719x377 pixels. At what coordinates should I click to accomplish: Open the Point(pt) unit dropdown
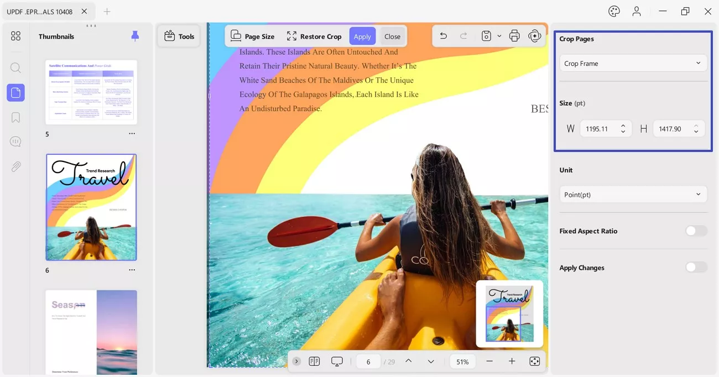[633, 194]
